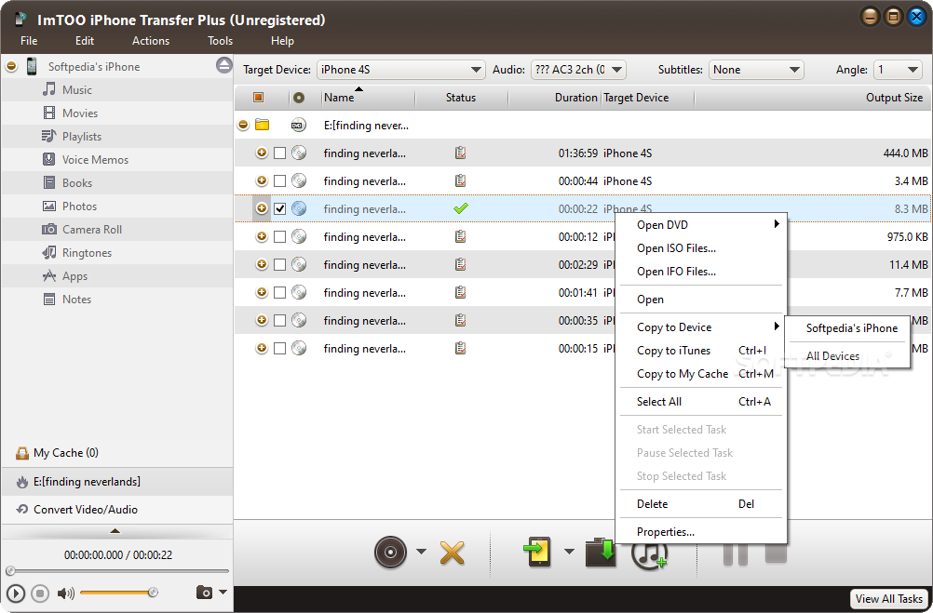Click copy to computer folder toolbar icon
This screenshot has height=613, width=933.
click(x=601, y=553)
